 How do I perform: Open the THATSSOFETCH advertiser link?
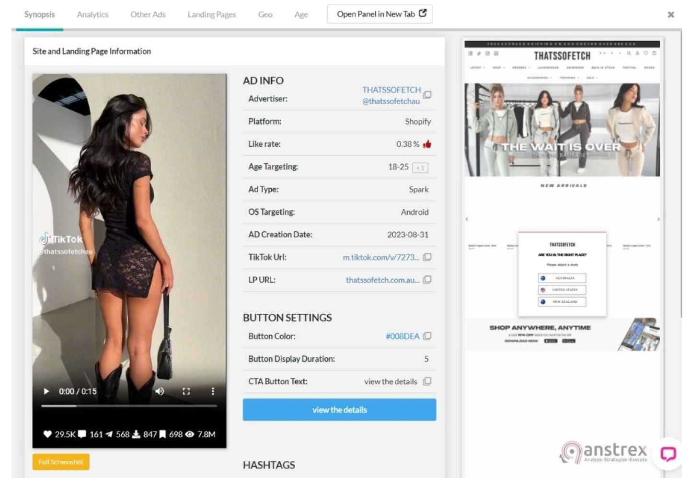pos(391,90)
